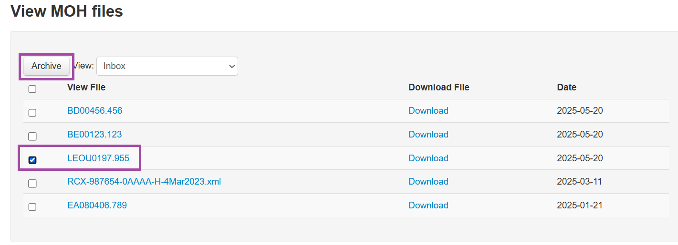Screen dimensions: 678x245
Task: Download the BE00123.123 file
Action: pos(428,135)
